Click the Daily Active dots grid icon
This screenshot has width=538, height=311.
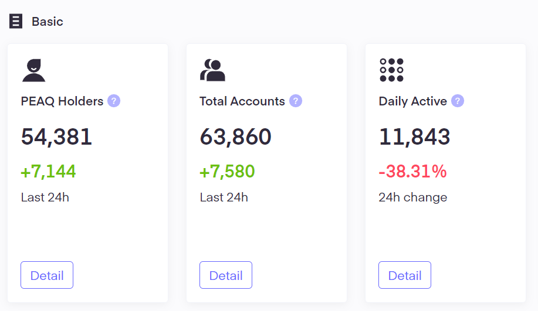click(391, 70)
